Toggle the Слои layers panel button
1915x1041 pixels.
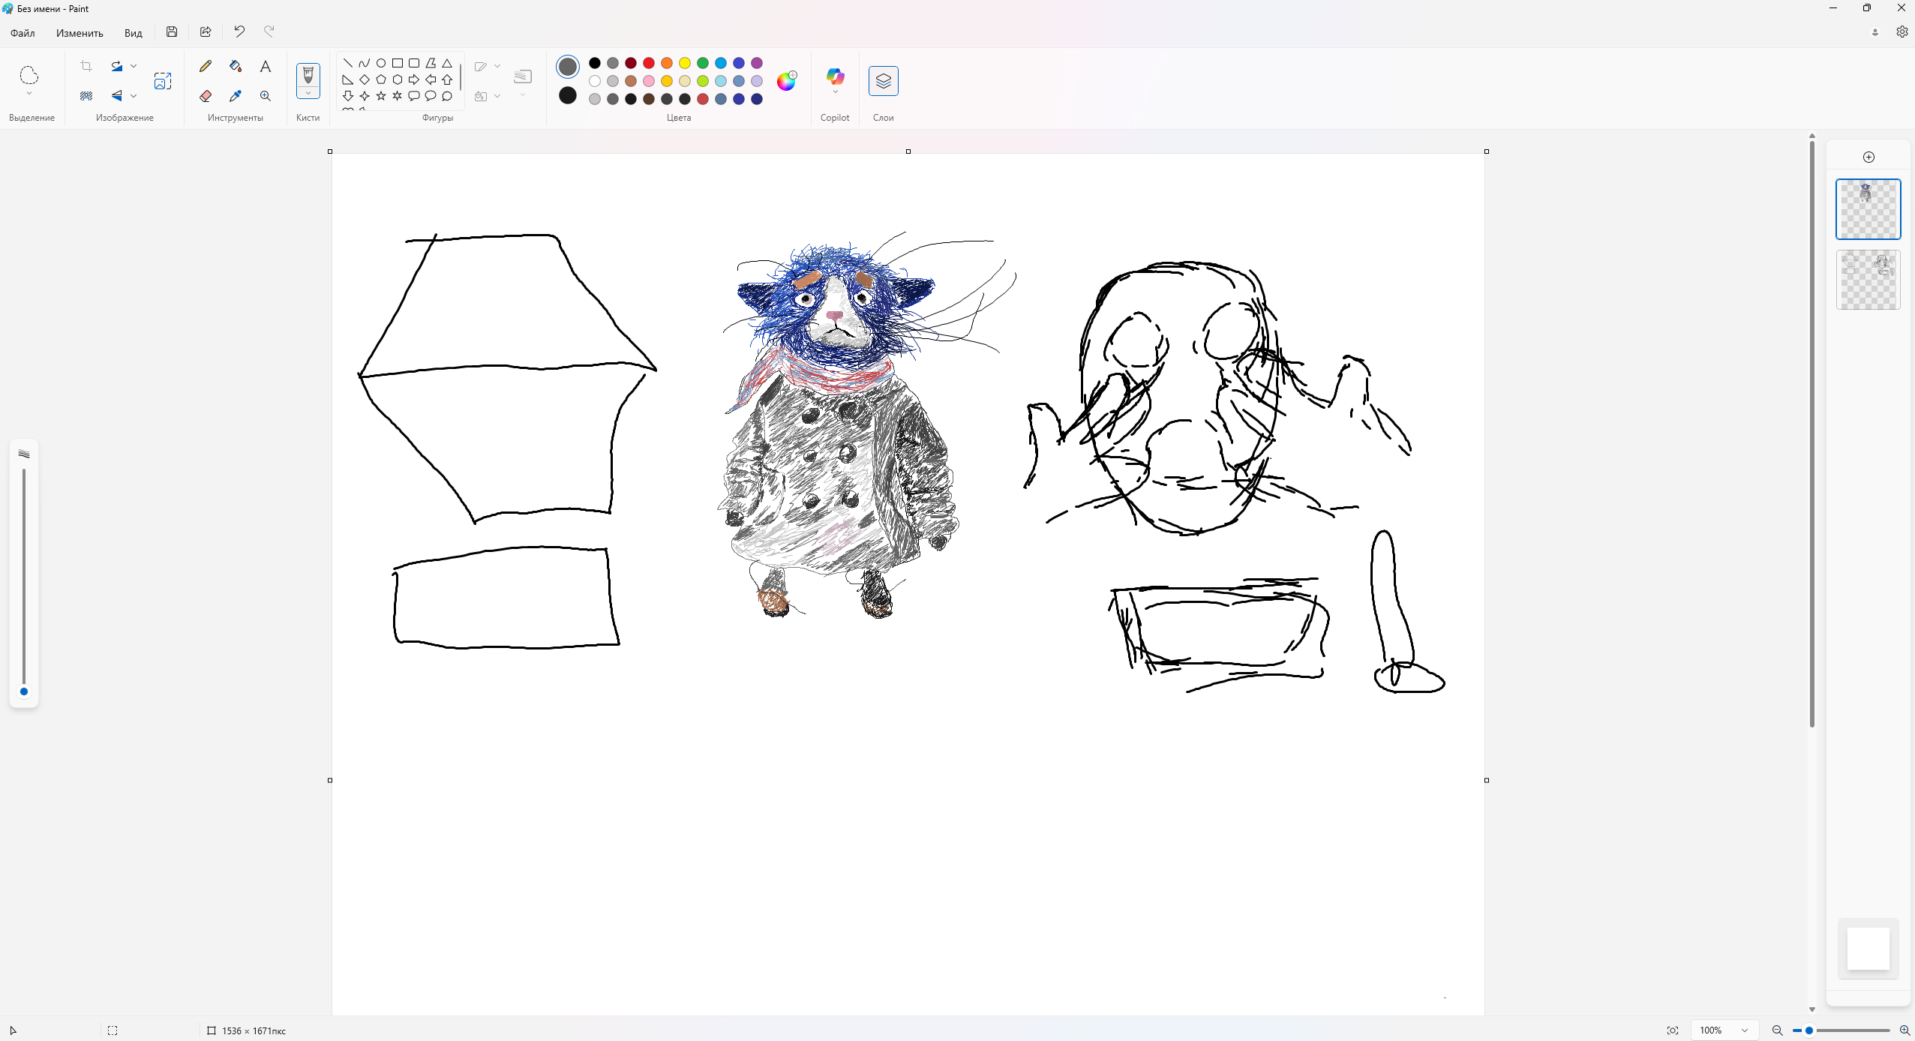[883, 81]
